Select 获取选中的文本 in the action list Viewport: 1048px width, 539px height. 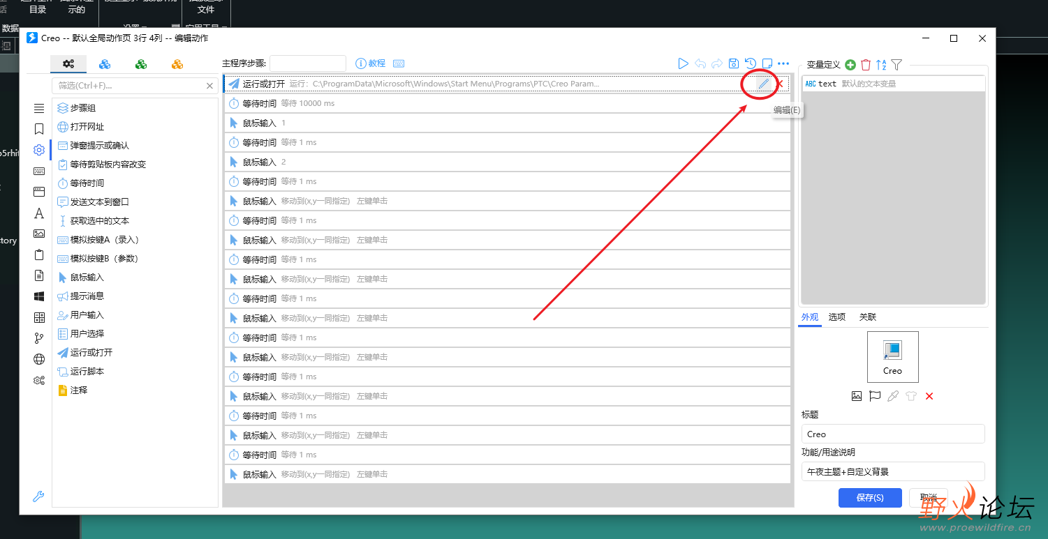pyautogui.click(x=135, y=221)
